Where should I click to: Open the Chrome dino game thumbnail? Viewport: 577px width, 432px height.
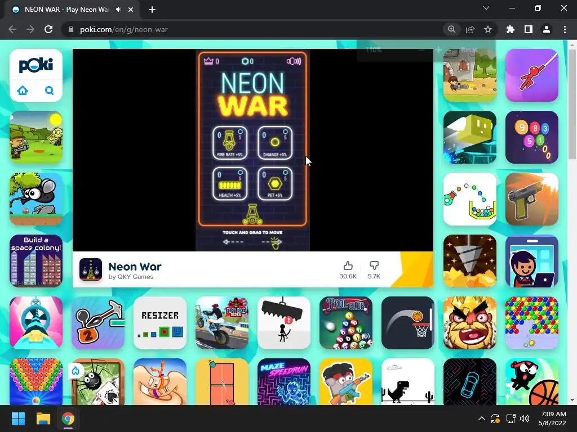pos(408,382)
